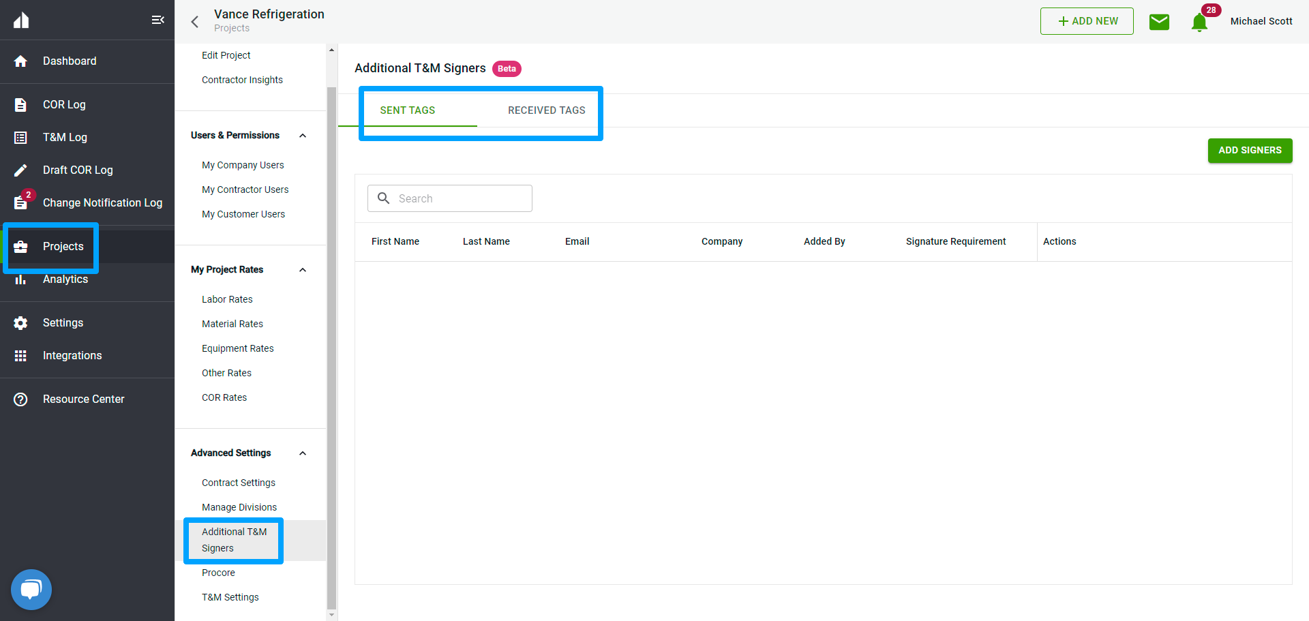Collapse the Advanced Settings section
This screenshot has height=621, width=1309.
tap(303, 453)
